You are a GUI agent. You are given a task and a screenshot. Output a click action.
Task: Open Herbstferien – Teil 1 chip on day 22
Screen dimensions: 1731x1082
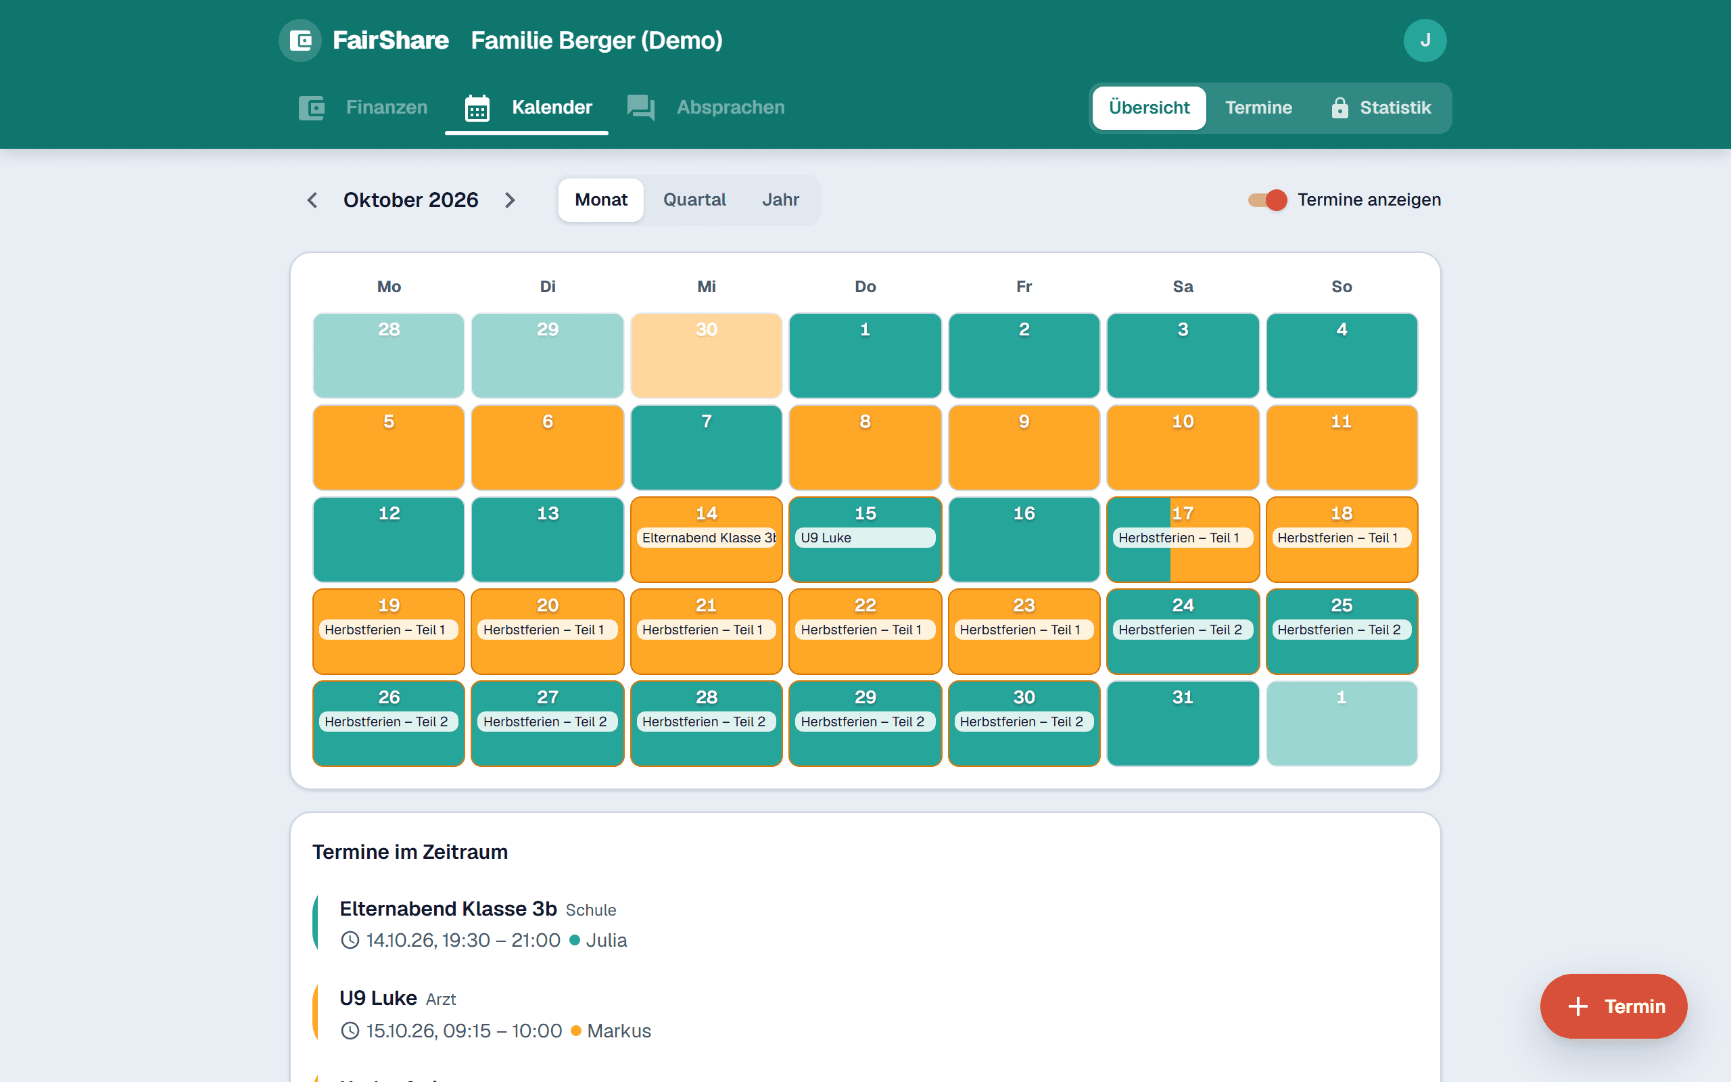click(x=865, y=630)
